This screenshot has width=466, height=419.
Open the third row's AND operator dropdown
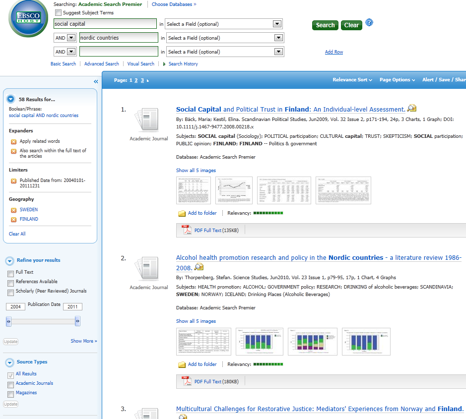[71, 52]
